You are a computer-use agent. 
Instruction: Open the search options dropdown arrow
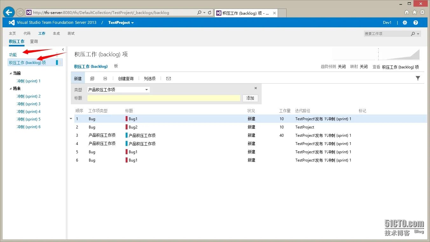coord(418,34)
